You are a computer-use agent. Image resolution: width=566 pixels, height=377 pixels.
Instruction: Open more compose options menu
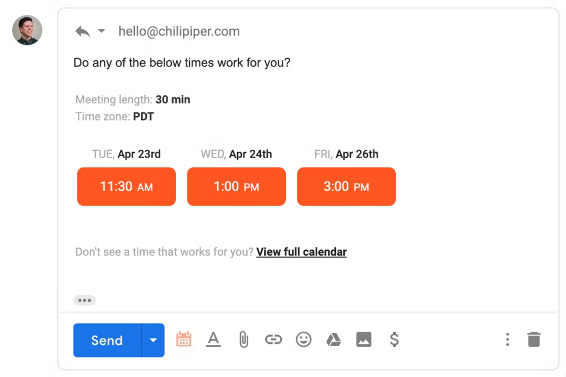(x=507, y=339)
